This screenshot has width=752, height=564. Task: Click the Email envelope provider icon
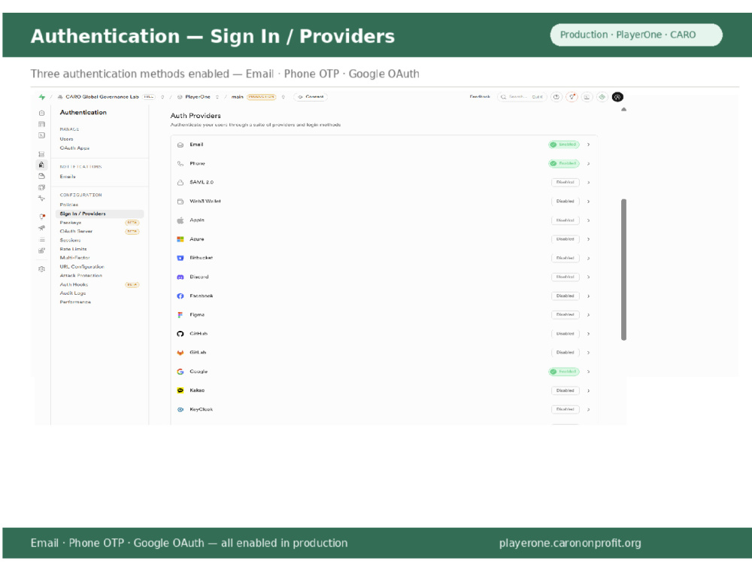(180, 145)
